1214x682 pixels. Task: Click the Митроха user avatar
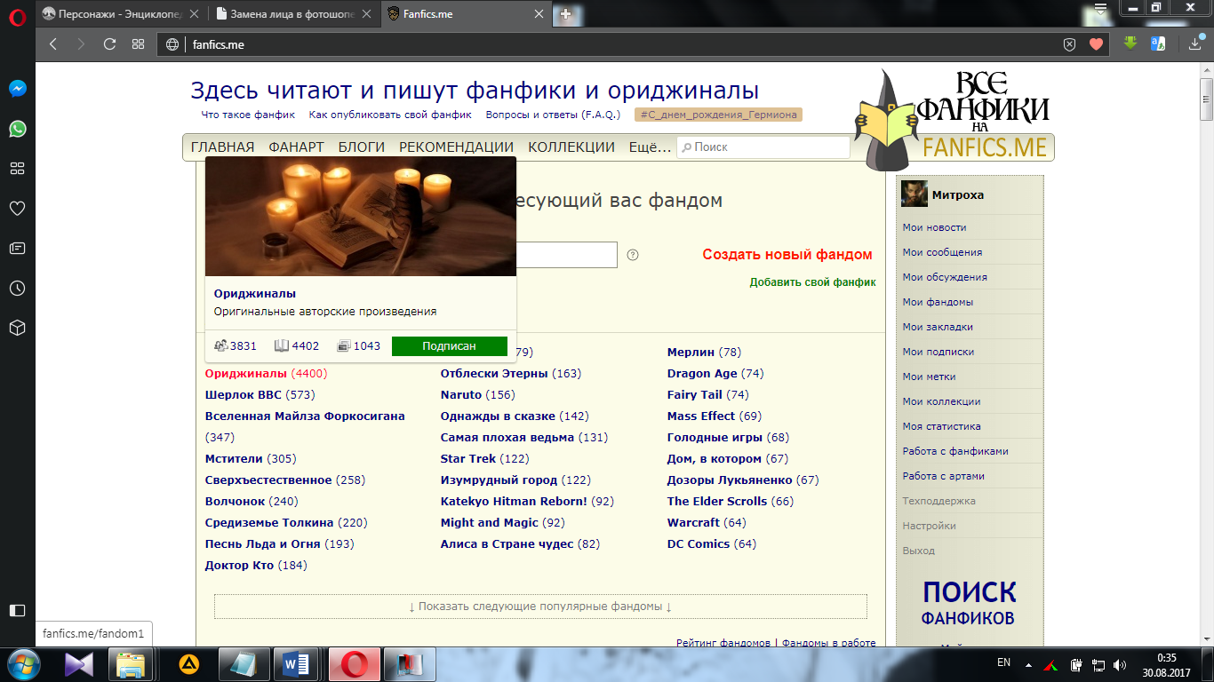click(914, 194)
